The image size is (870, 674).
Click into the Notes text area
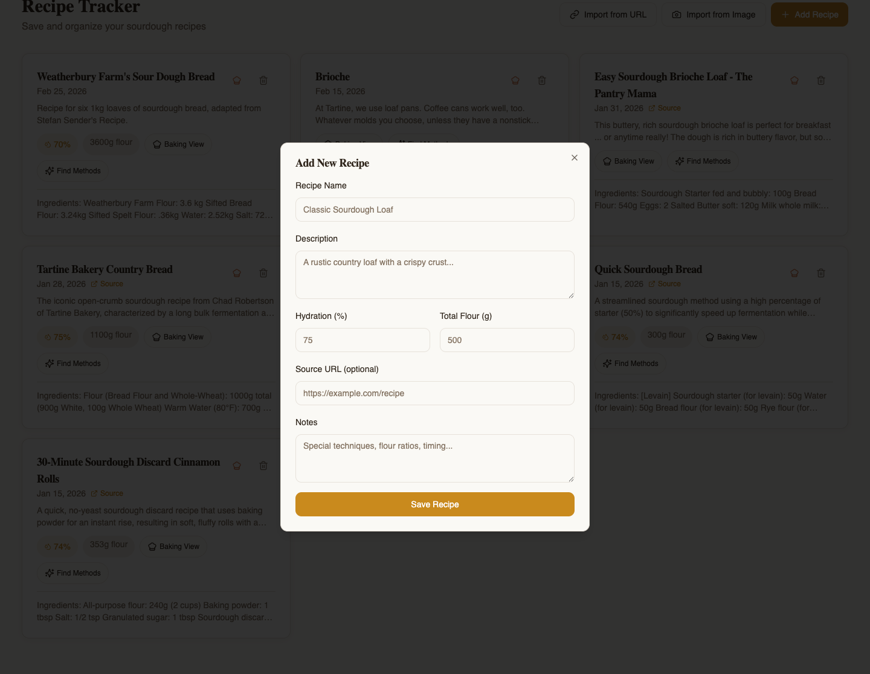(435, 458)
